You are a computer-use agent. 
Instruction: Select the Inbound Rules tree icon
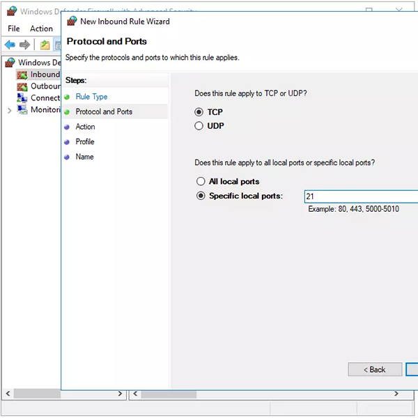pos(22,75)
